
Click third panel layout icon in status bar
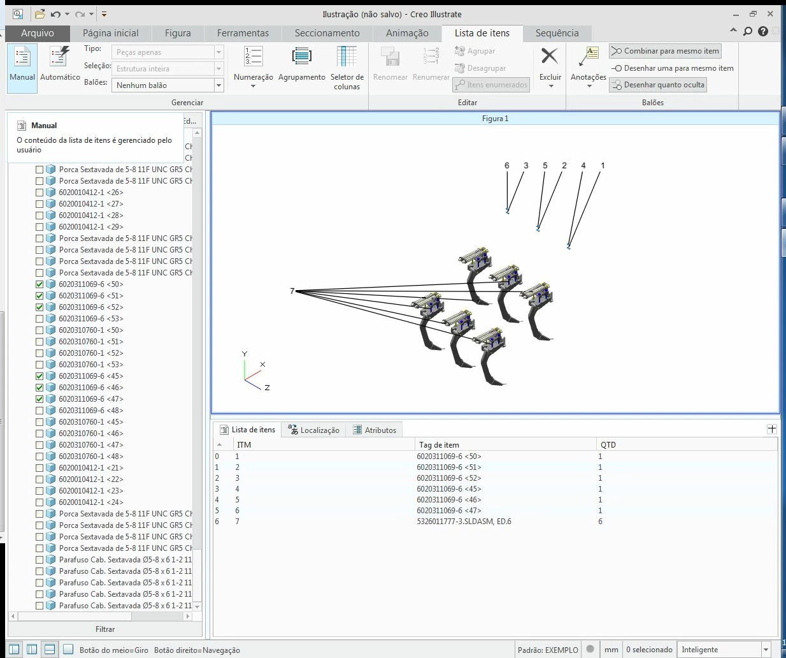(50, 650)
